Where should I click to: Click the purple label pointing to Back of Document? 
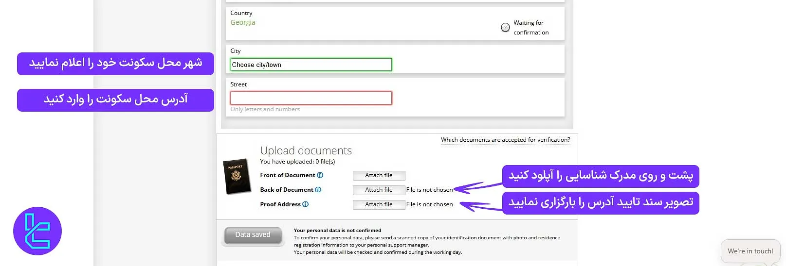[x=601, y=176]
